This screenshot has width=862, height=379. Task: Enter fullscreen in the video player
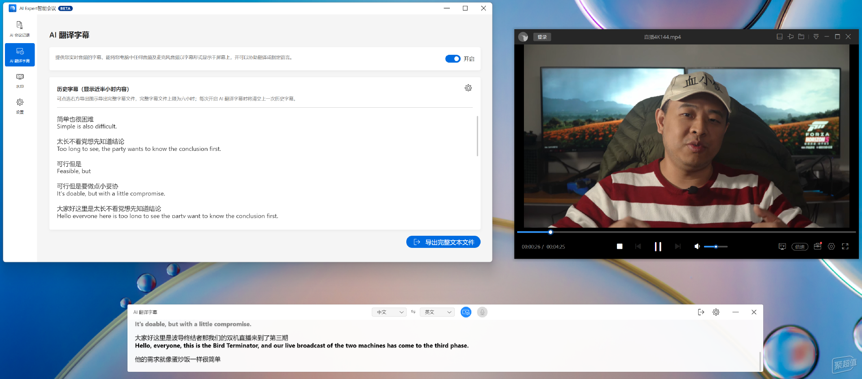(x=845, y=247)
